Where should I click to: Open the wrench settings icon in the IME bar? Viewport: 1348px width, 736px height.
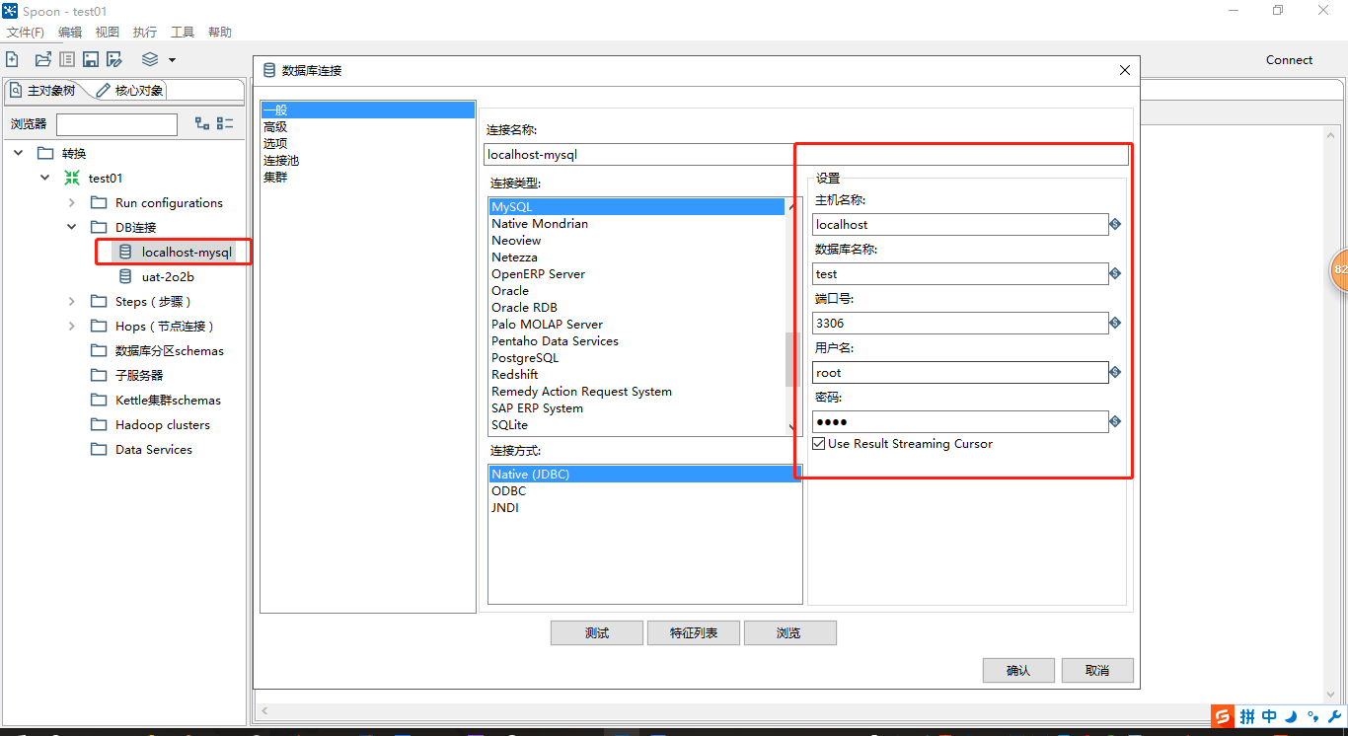click(1334, 716)
